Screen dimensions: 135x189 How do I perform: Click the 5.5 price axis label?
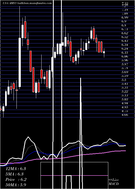pyautogui.click(x=124, y=80)
